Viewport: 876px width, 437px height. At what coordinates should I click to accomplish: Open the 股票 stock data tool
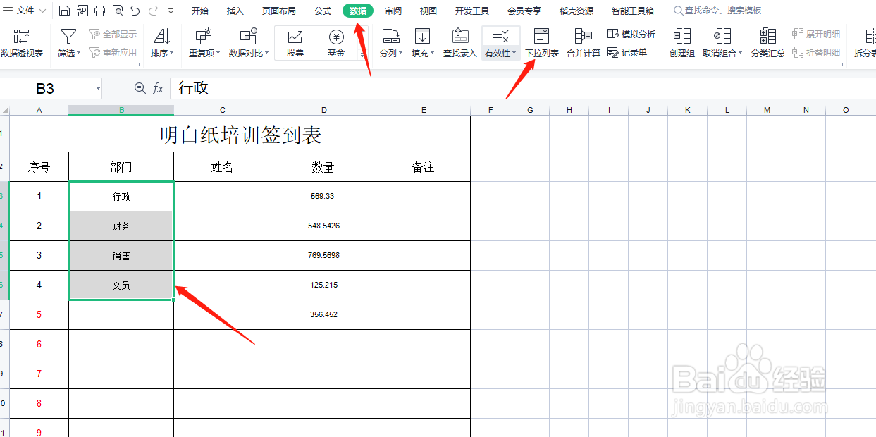pos(295,42)
